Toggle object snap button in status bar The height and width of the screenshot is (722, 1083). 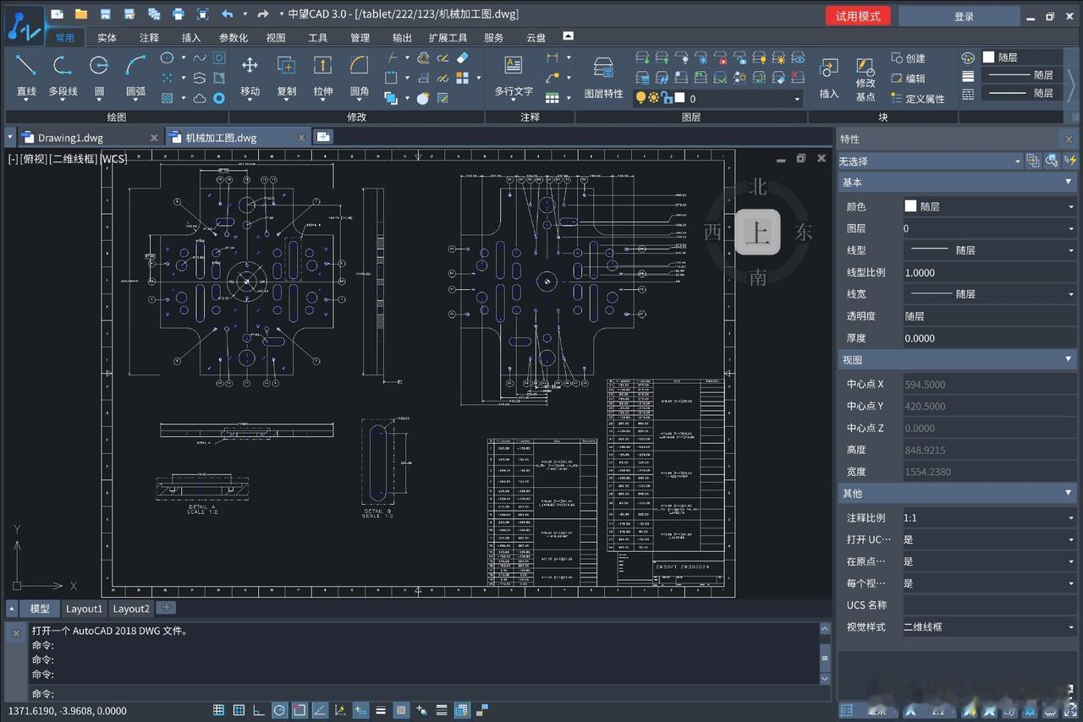click(x=300, y=710)
